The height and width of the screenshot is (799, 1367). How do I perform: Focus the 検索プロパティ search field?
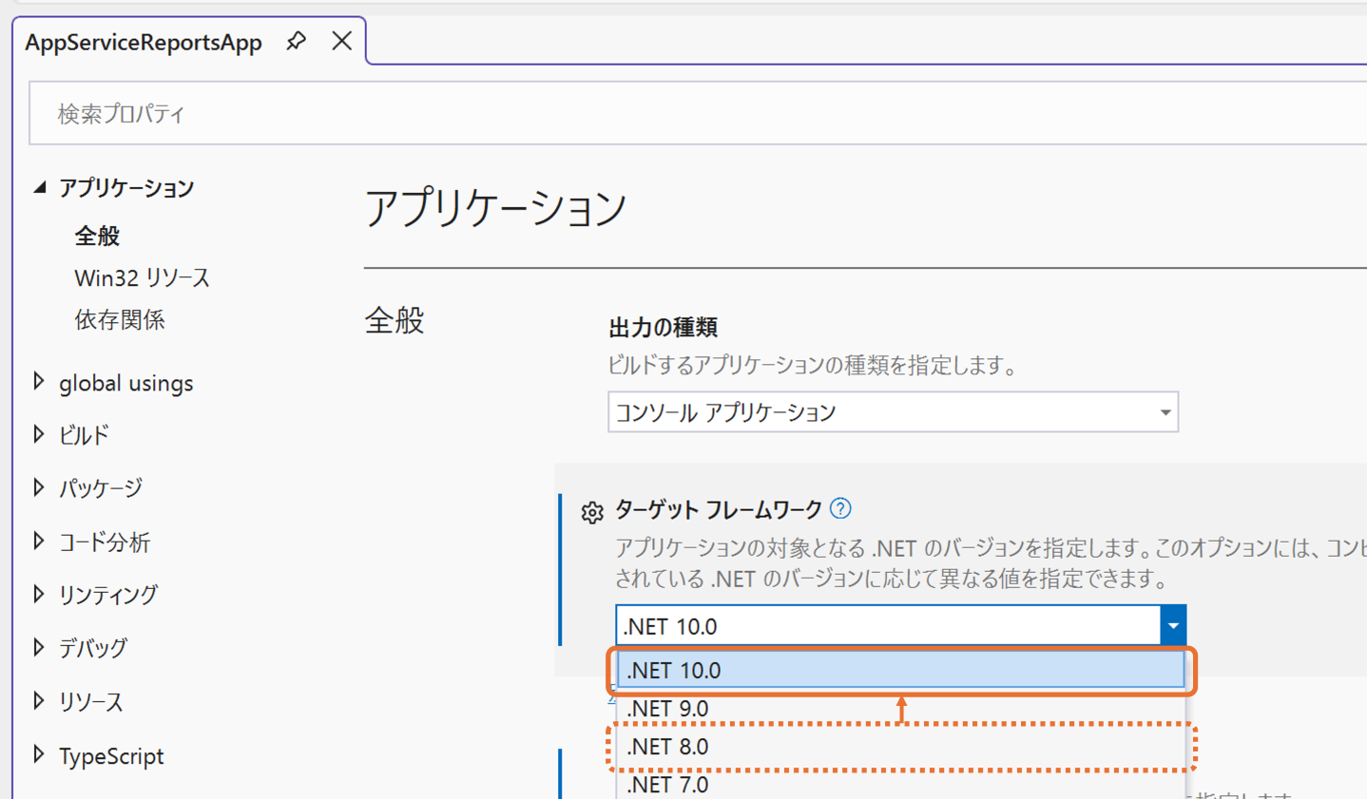[x=698, y=113]
